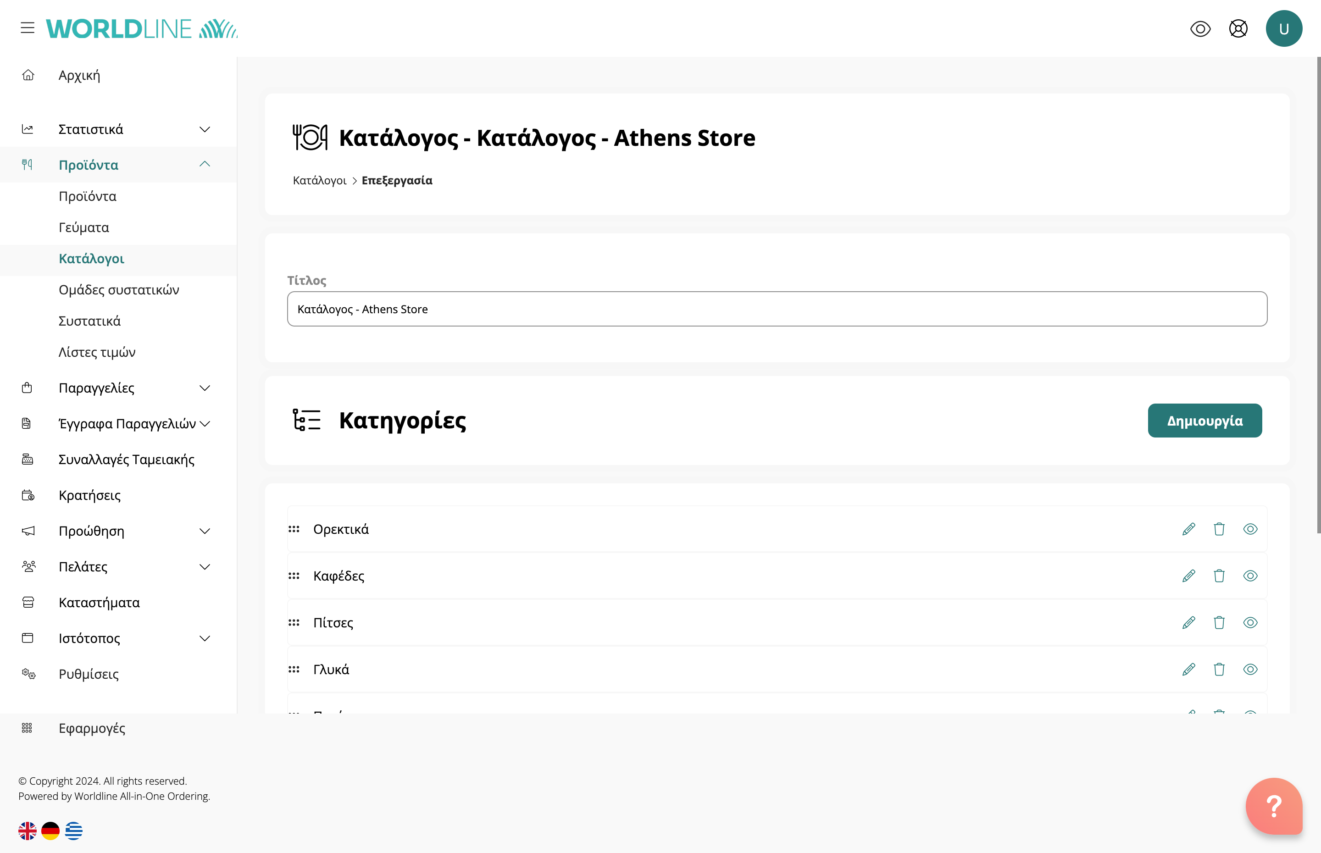This screenshot has height=853, width=1321.
Task: Go to Λίστες τιμών in sidebar
Action: (x=97, y=352)
